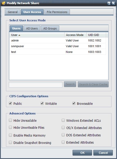This screenshot has width=117, height=159.
Task: Select the snmpuser row
Action: click(58, 46)
